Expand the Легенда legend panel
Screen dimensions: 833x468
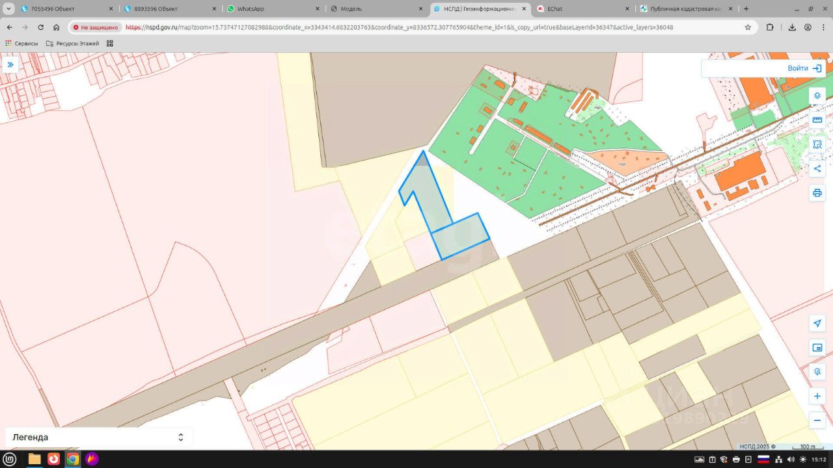point(98,437)
